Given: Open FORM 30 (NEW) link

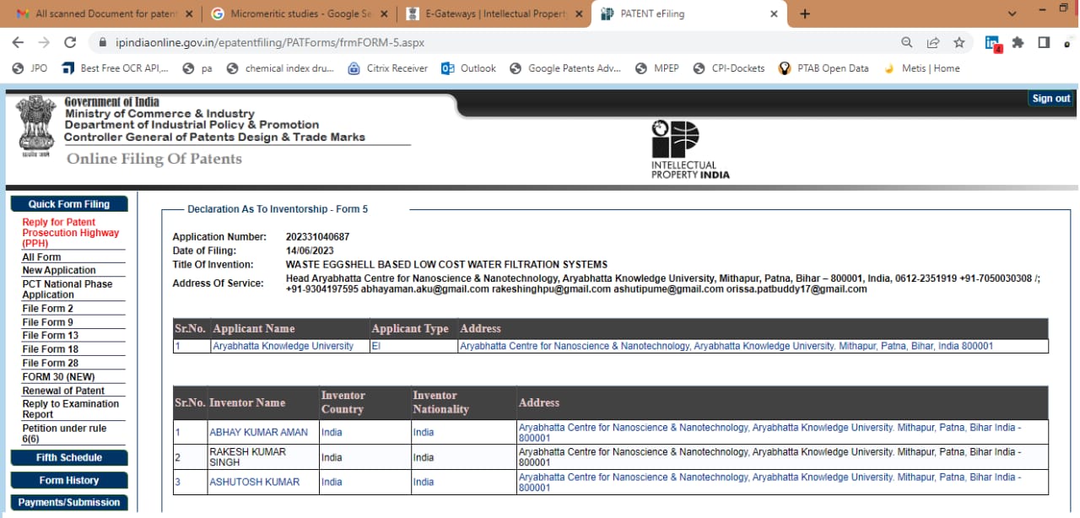Looking at the screenshot, I should pyautogui.click(x=58, y=377).
